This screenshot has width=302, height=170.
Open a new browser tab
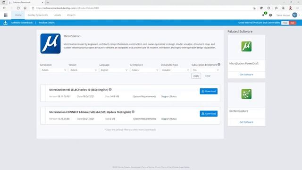(x=48, y=2)
